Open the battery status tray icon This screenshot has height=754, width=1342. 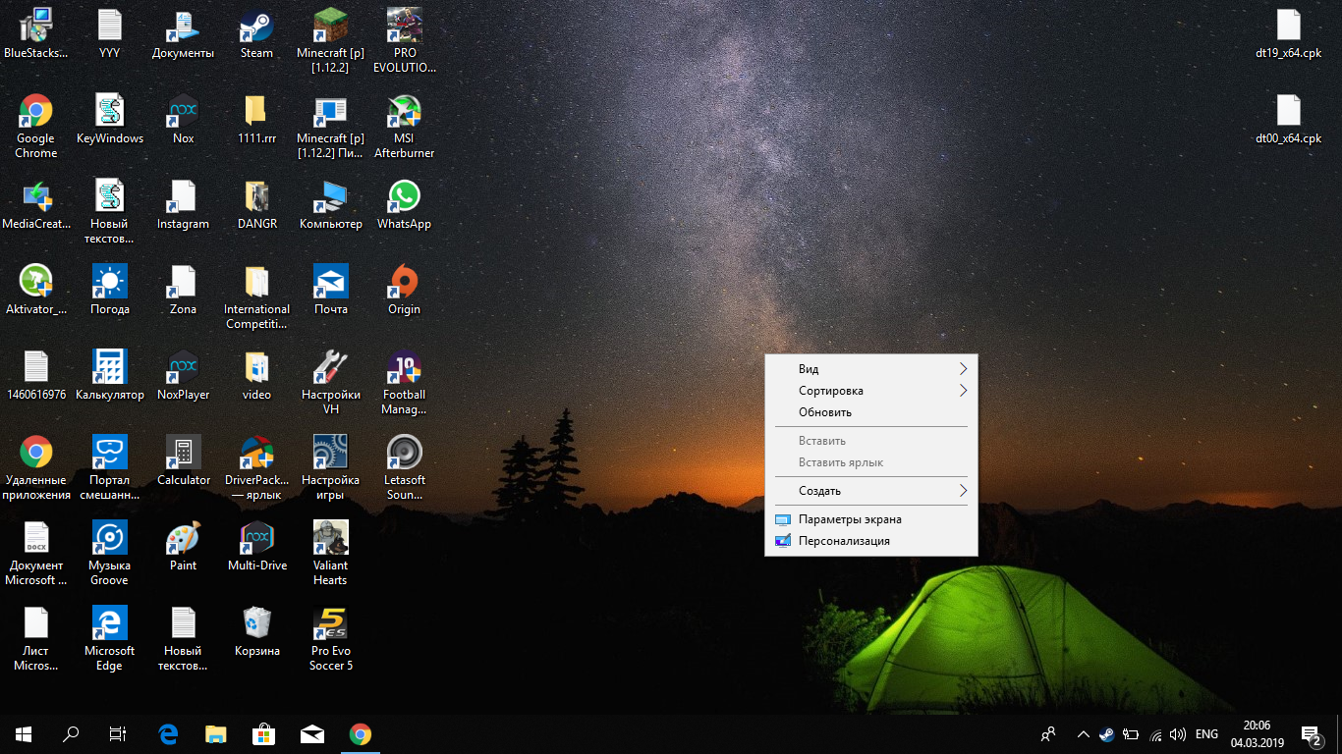pyautogui.click(x=1131, y=733)
